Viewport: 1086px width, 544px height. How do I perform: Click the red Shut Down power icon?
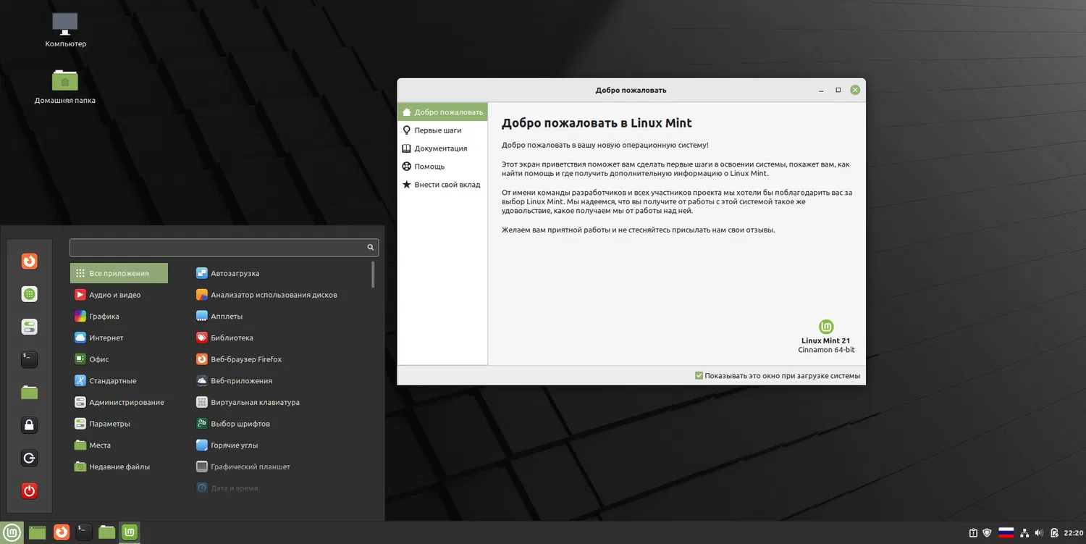pyautogui.click(x=29, y=491)
